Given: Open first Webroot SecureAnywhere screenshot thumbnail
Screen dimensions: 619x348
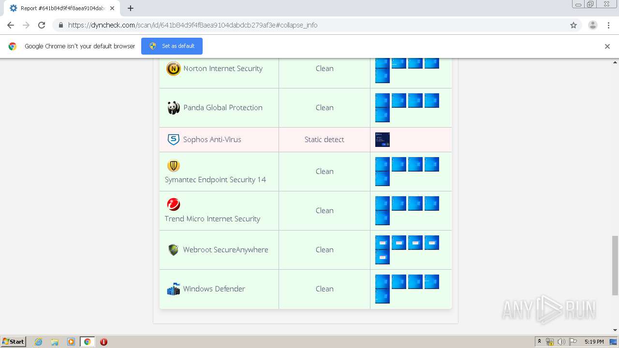Looking at the screenshot, I should (x=383, y=243).
